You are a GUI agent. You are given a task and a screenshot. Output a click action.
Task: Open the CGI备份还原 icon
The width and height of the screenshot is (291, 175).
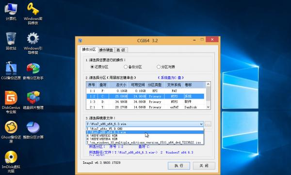11,70
